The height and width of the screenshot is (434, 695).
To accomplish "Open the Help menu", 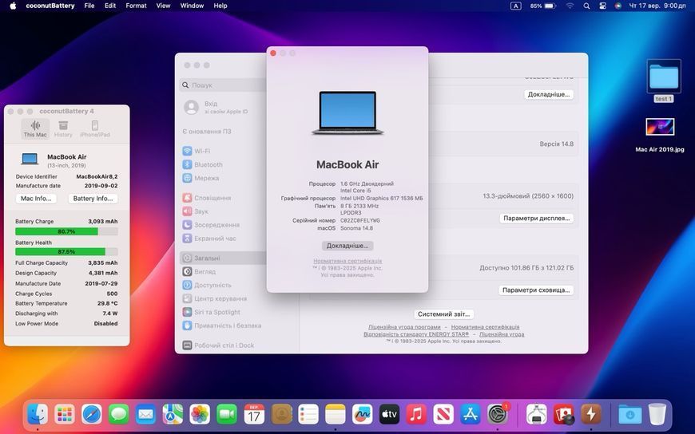I will pos(220,6).
